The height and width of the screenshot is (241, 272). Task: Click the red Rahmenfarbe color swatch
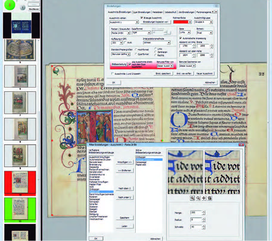click(x=181, y=22)
